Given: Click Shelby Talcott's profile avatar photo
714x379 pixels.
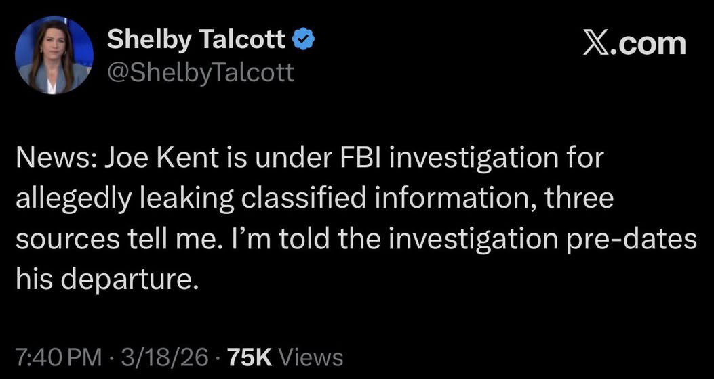Looking at the screenshot, I should (54, 55).
